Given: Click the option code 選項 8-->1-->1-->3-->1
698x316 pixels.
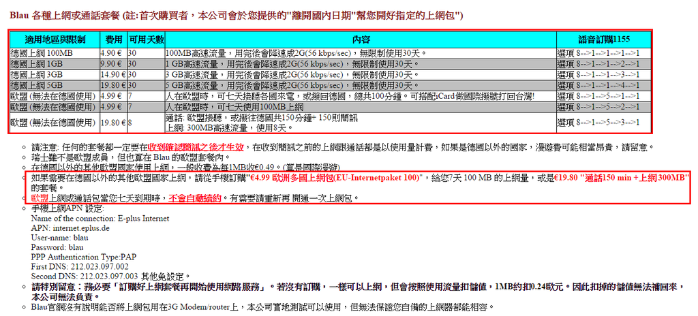Looking at the screenshot, I should tap(598, 74).
